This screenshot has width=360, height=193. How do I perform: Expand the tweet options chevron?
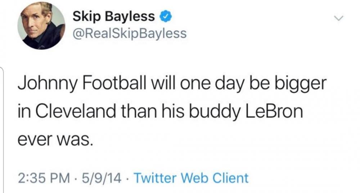click(339, 18)
